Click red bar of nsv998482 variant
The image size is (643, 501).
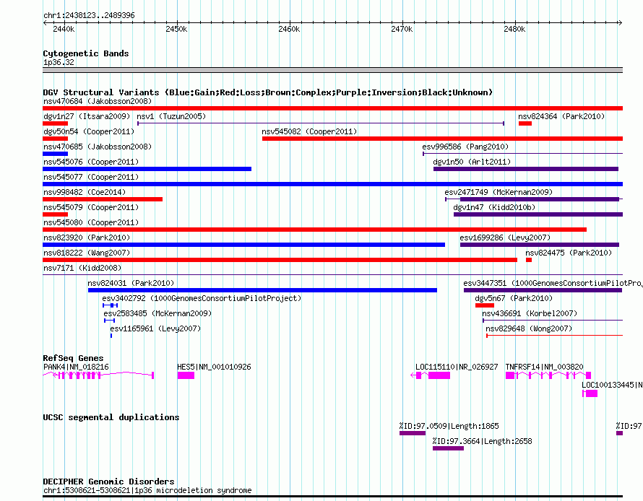coord(103,199)
